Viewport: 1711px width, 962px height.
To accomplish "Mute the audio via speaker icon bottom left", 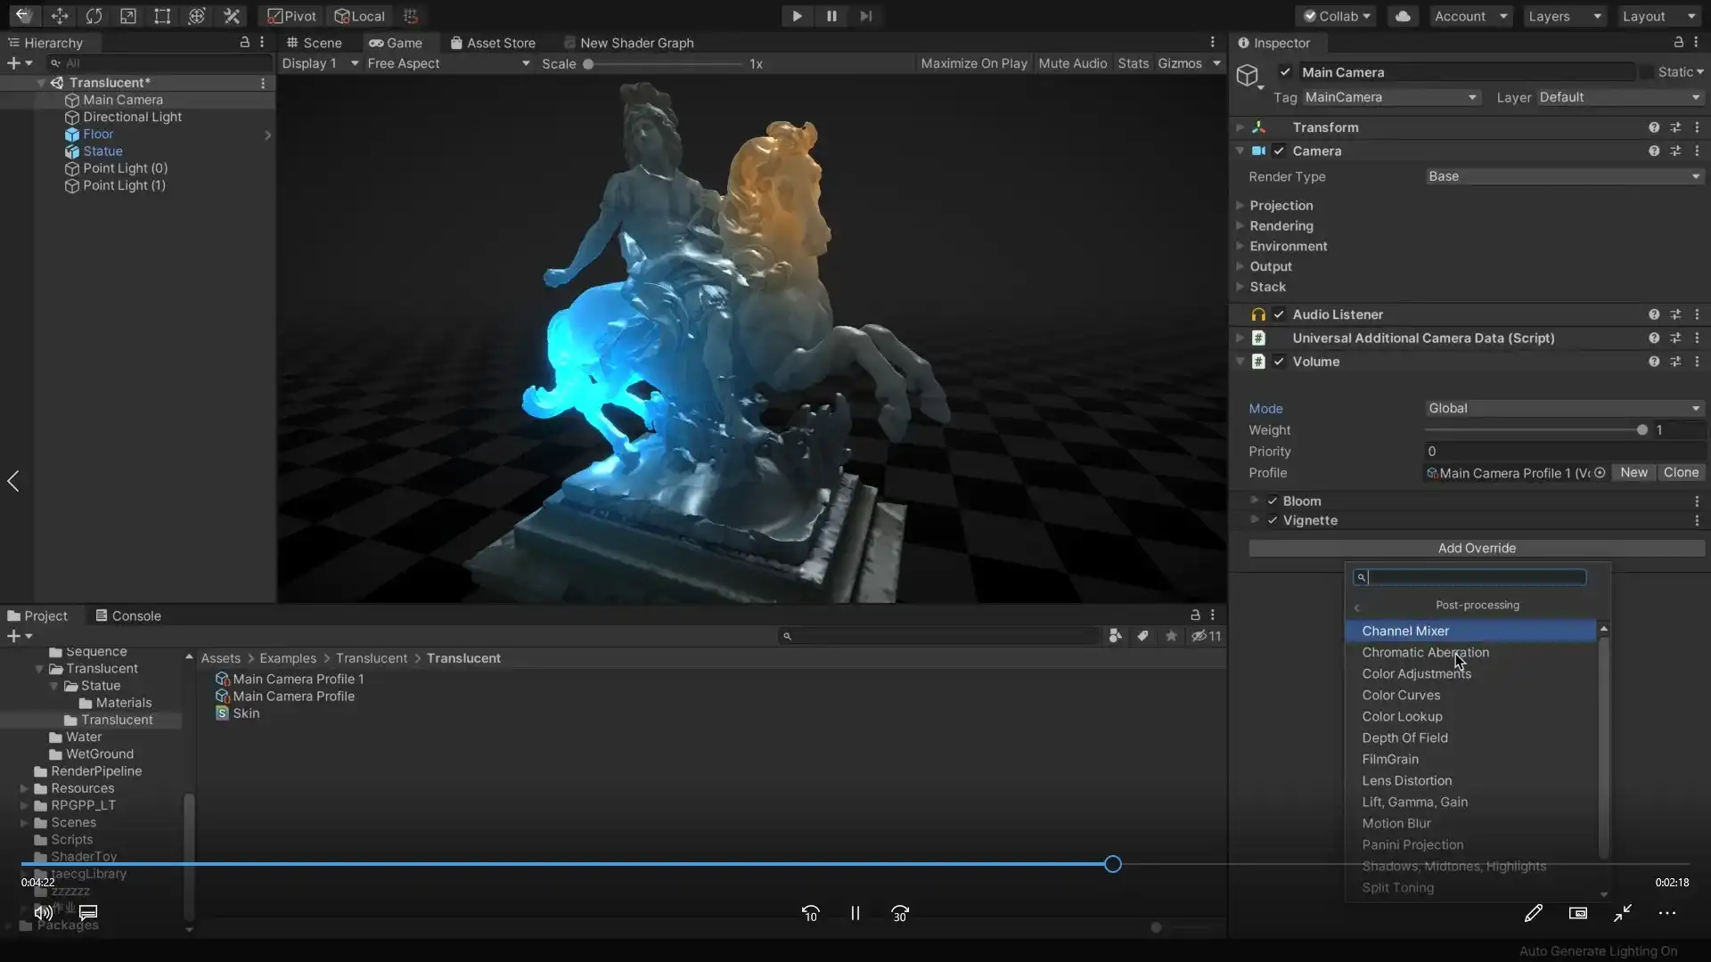I will coord(42,912).
